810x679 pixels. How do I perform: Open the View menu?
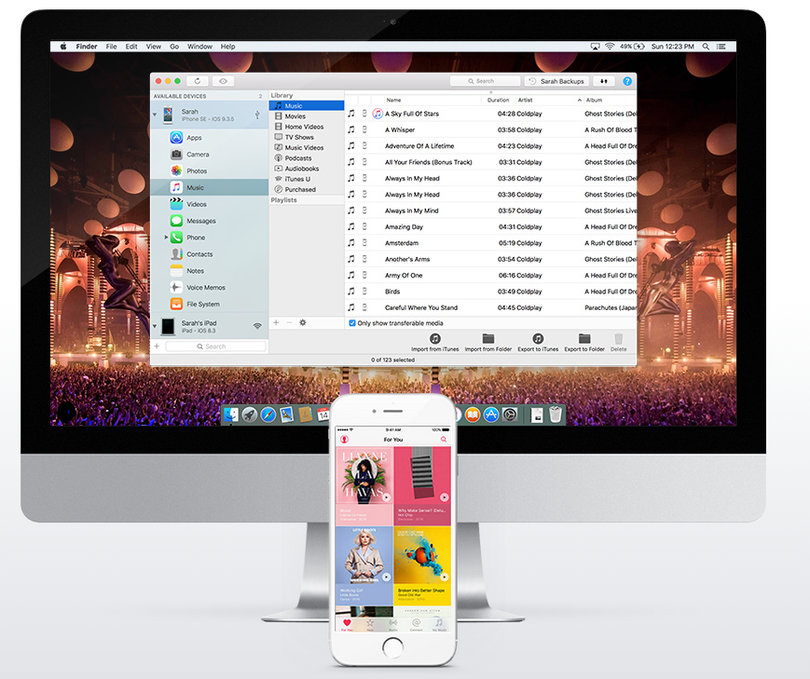154,47
